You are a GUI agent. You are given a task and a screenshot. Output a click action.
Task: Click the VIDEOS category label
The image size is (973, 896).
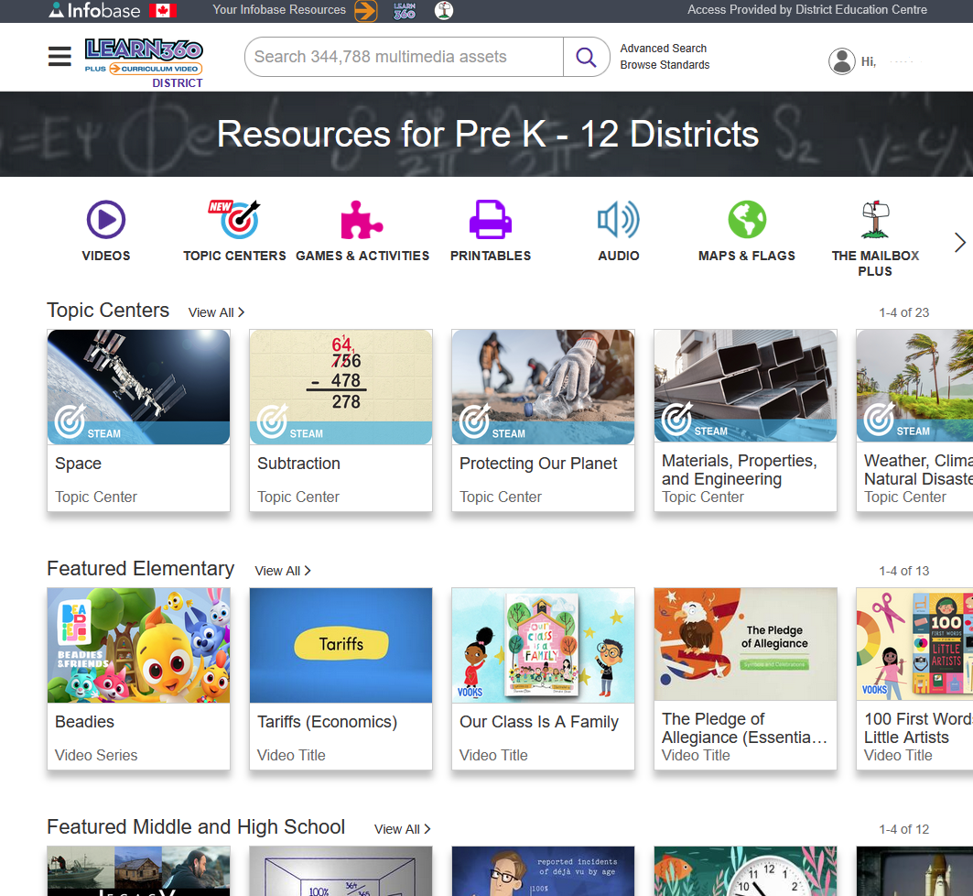coord(106,256)
